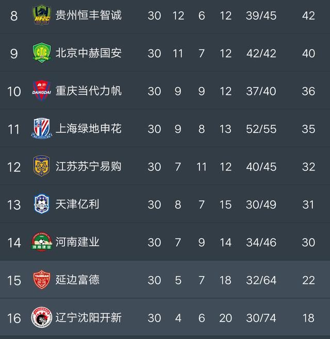Select the 河南建业 team name
This screenshot has width=330, height=339.
(x=77, y=242)
